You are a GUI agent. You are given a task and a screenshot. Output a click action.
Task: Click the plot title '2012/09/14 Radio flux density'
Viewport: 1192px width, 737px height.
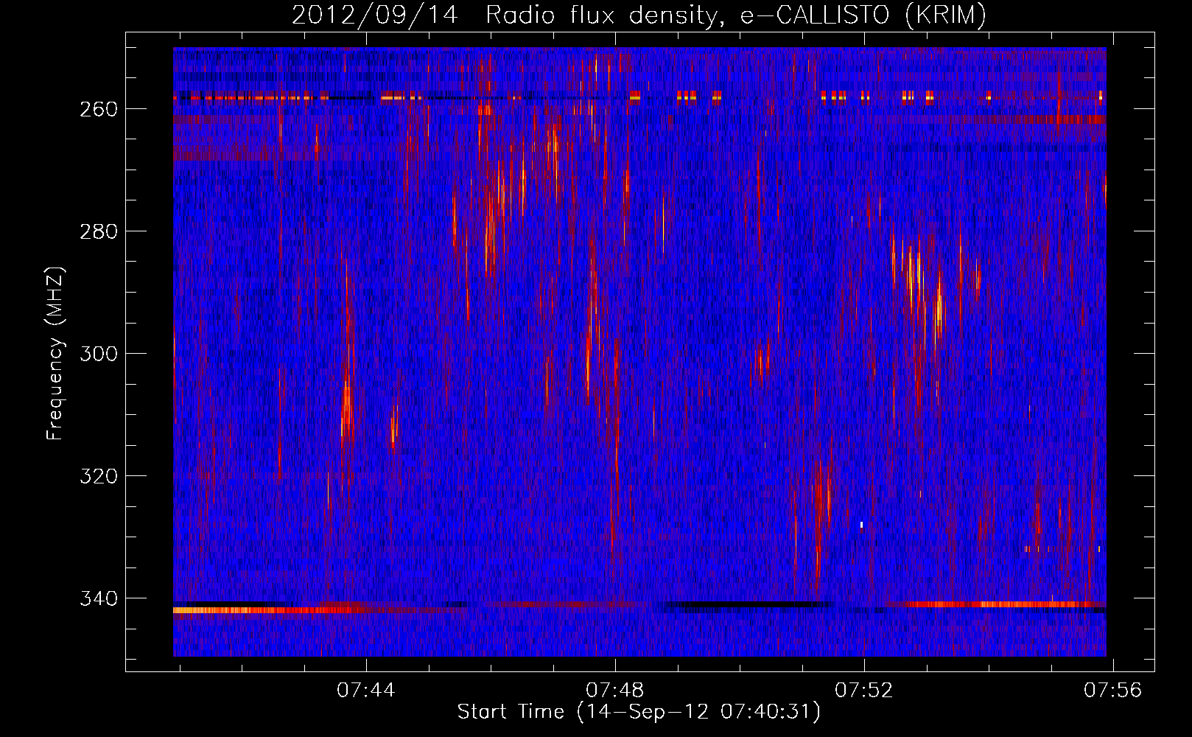(x=639, y=15)
